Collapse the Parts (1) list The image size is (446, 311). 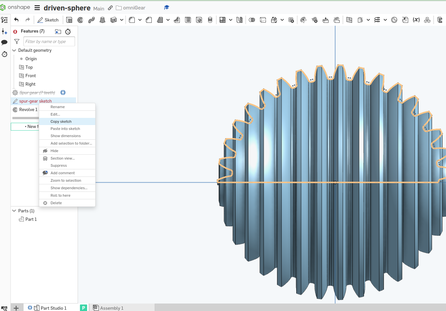click(14, 211)
